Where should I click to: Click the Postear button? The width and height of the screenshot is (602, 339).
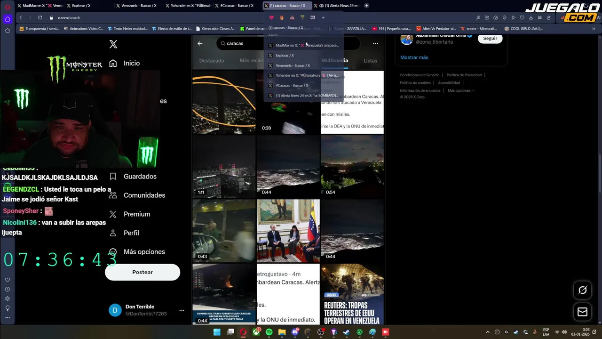pyautogui.click(x=143, y=272)
